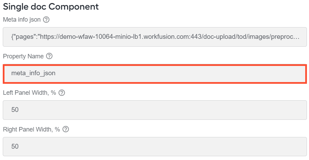Click the "Meta info json" label text
Screen dimensions: 309x160
click(x=22, y=20)
